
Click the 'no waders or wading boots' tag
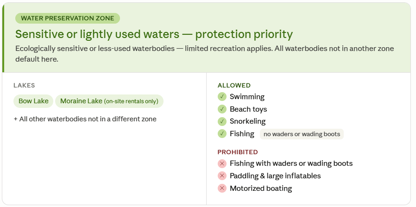302,134
